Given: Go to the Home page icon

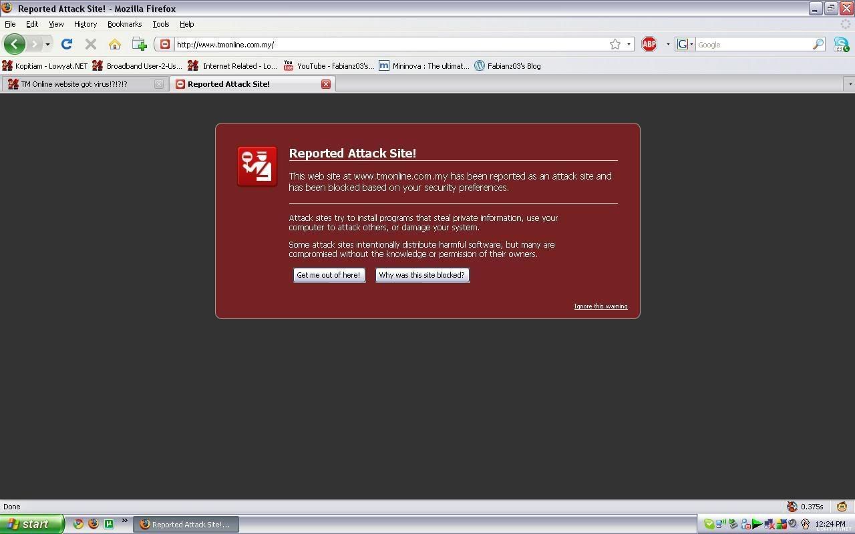Looking at the screenshot, I should (115, 44).
